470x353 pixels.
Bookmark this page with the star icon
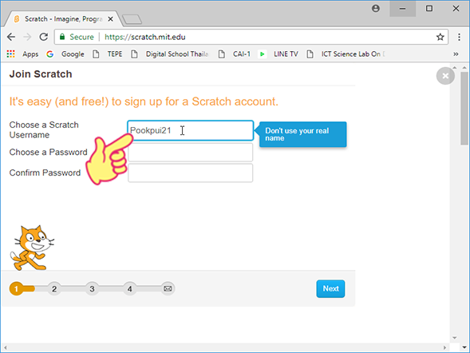440,37
